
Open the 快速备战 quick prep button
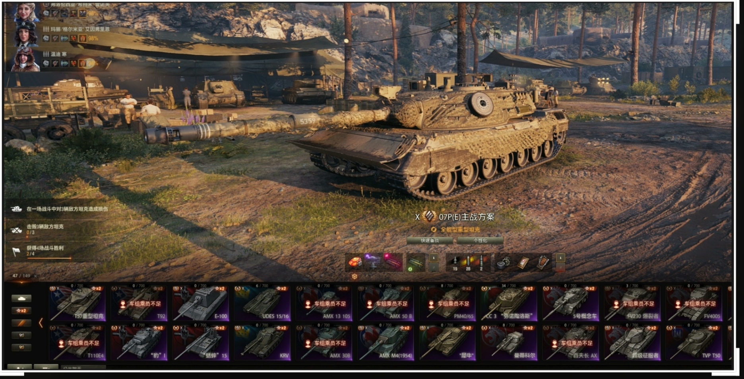[430, 240]
